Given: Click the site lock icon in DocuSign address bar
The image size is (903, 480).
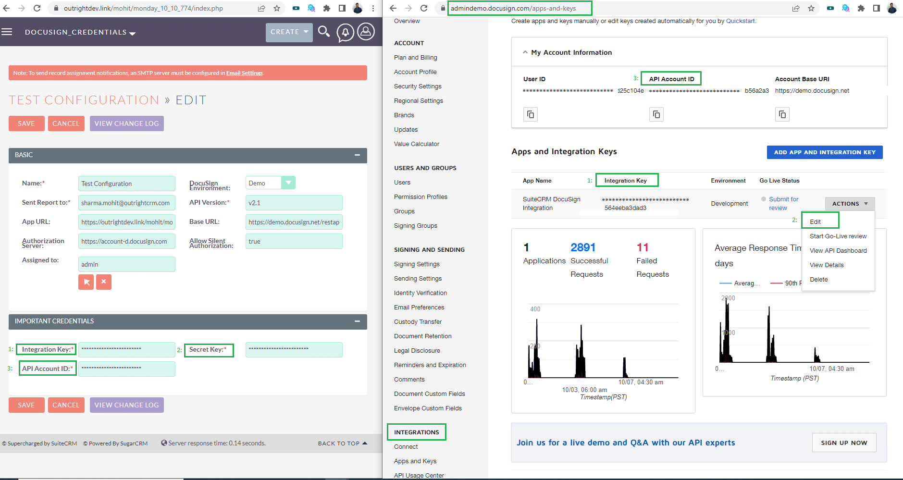Looking at the screenshot, I should [442, 8].
